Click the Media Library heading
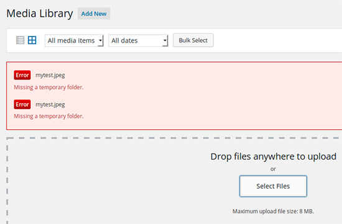This screenshot has width=342, height=224. click(x=40, y=14)
